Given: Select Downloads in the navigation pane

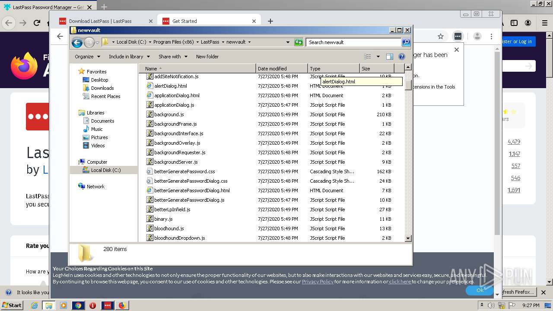Looking at the screenshot, I should [x=102, y=88].
